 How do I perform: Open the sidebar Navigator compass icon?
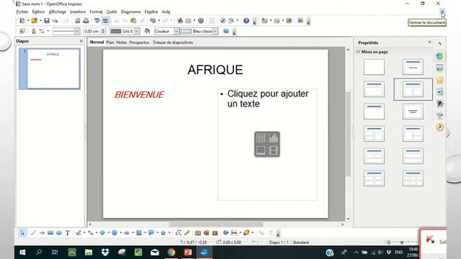click(439, 127)
